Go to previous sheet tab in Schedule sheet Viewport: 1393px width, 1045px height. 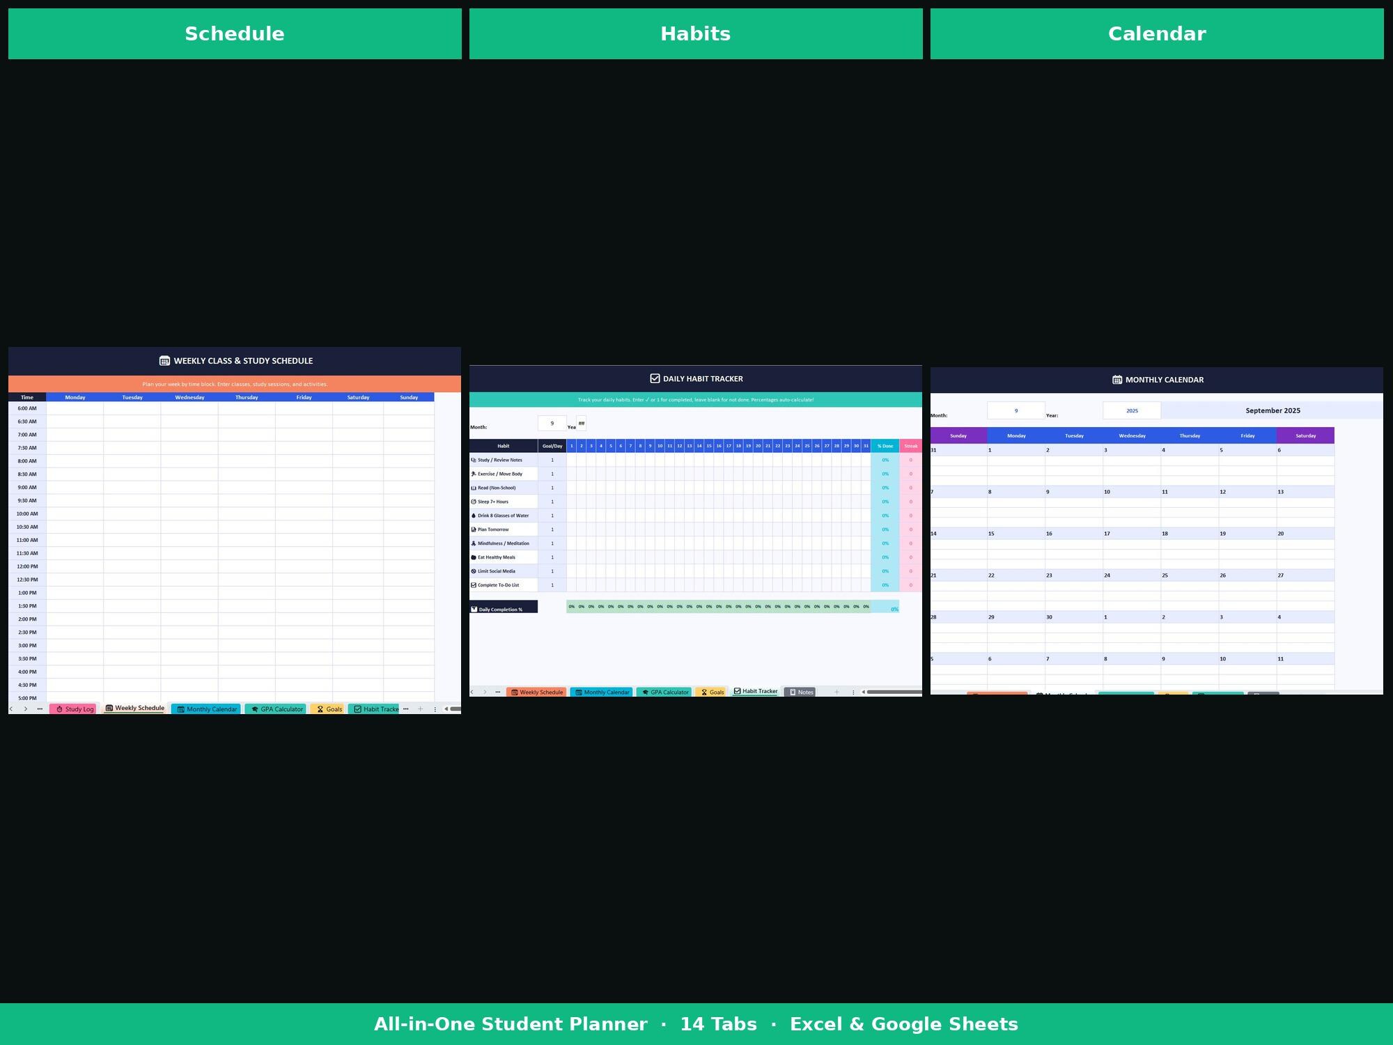[x=11, y=709]
